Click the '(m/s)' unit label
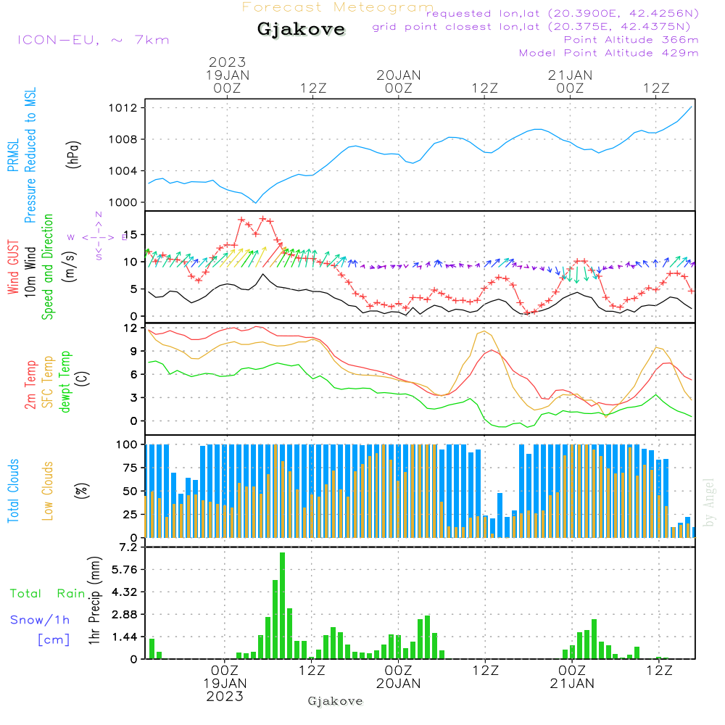Screen dimensions: 725x725 pos(70,267)
